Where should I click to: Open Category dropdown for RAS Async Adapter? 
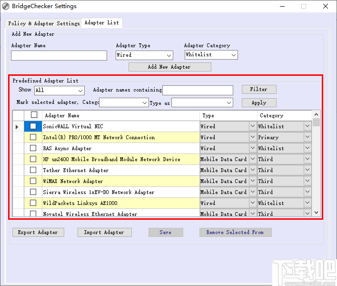307,148
